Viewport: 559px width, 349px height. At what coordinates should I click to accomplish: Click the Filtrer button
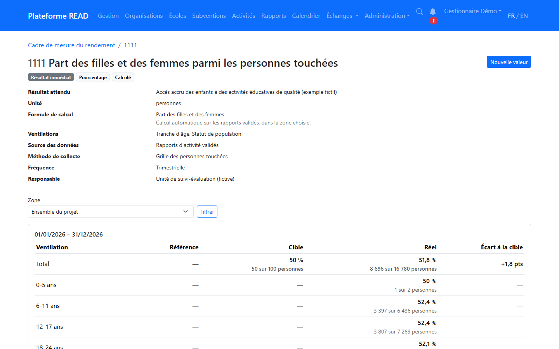coord(207,212)
